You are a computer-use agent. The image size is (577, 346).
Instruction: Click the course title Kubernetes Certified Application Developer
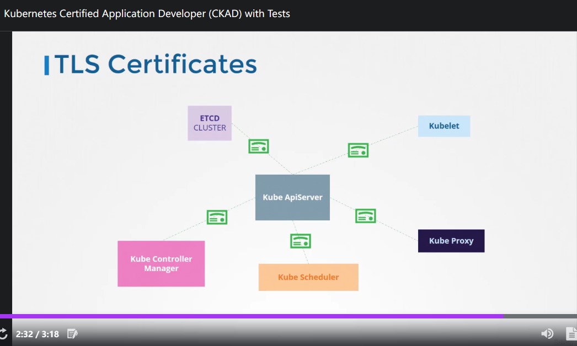147,14
